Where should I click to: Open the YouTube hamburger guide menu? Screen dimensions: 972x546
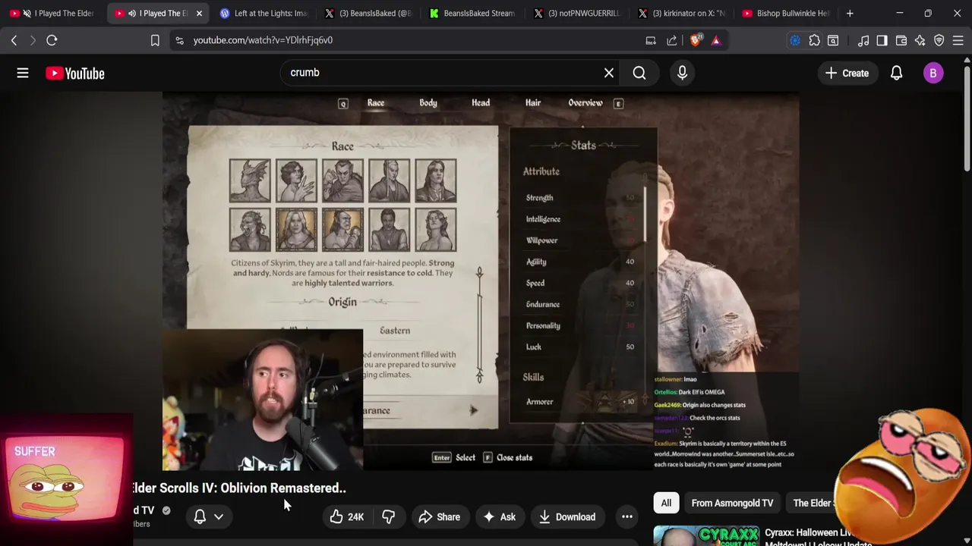(23, 73)
